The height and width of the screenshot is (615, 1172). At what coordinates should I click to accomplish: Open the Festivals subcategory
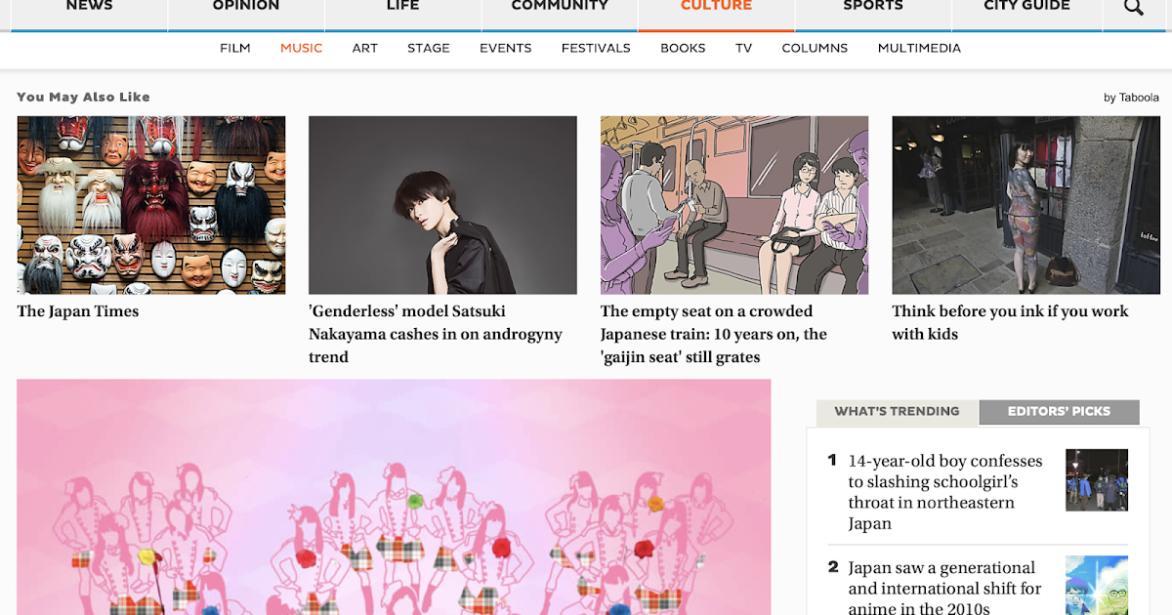click(x=596, y=48)
